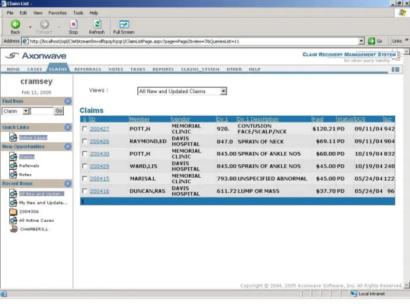
Task: Check the box for claim 200416
Action: pos(85,191)
